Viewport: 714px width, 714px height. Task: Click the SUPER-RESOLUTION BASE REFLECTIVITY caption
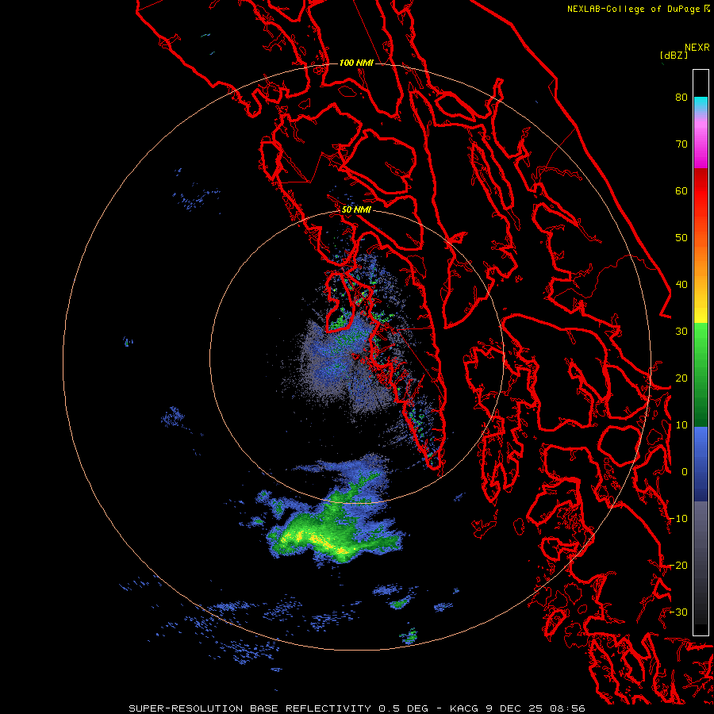357,708
